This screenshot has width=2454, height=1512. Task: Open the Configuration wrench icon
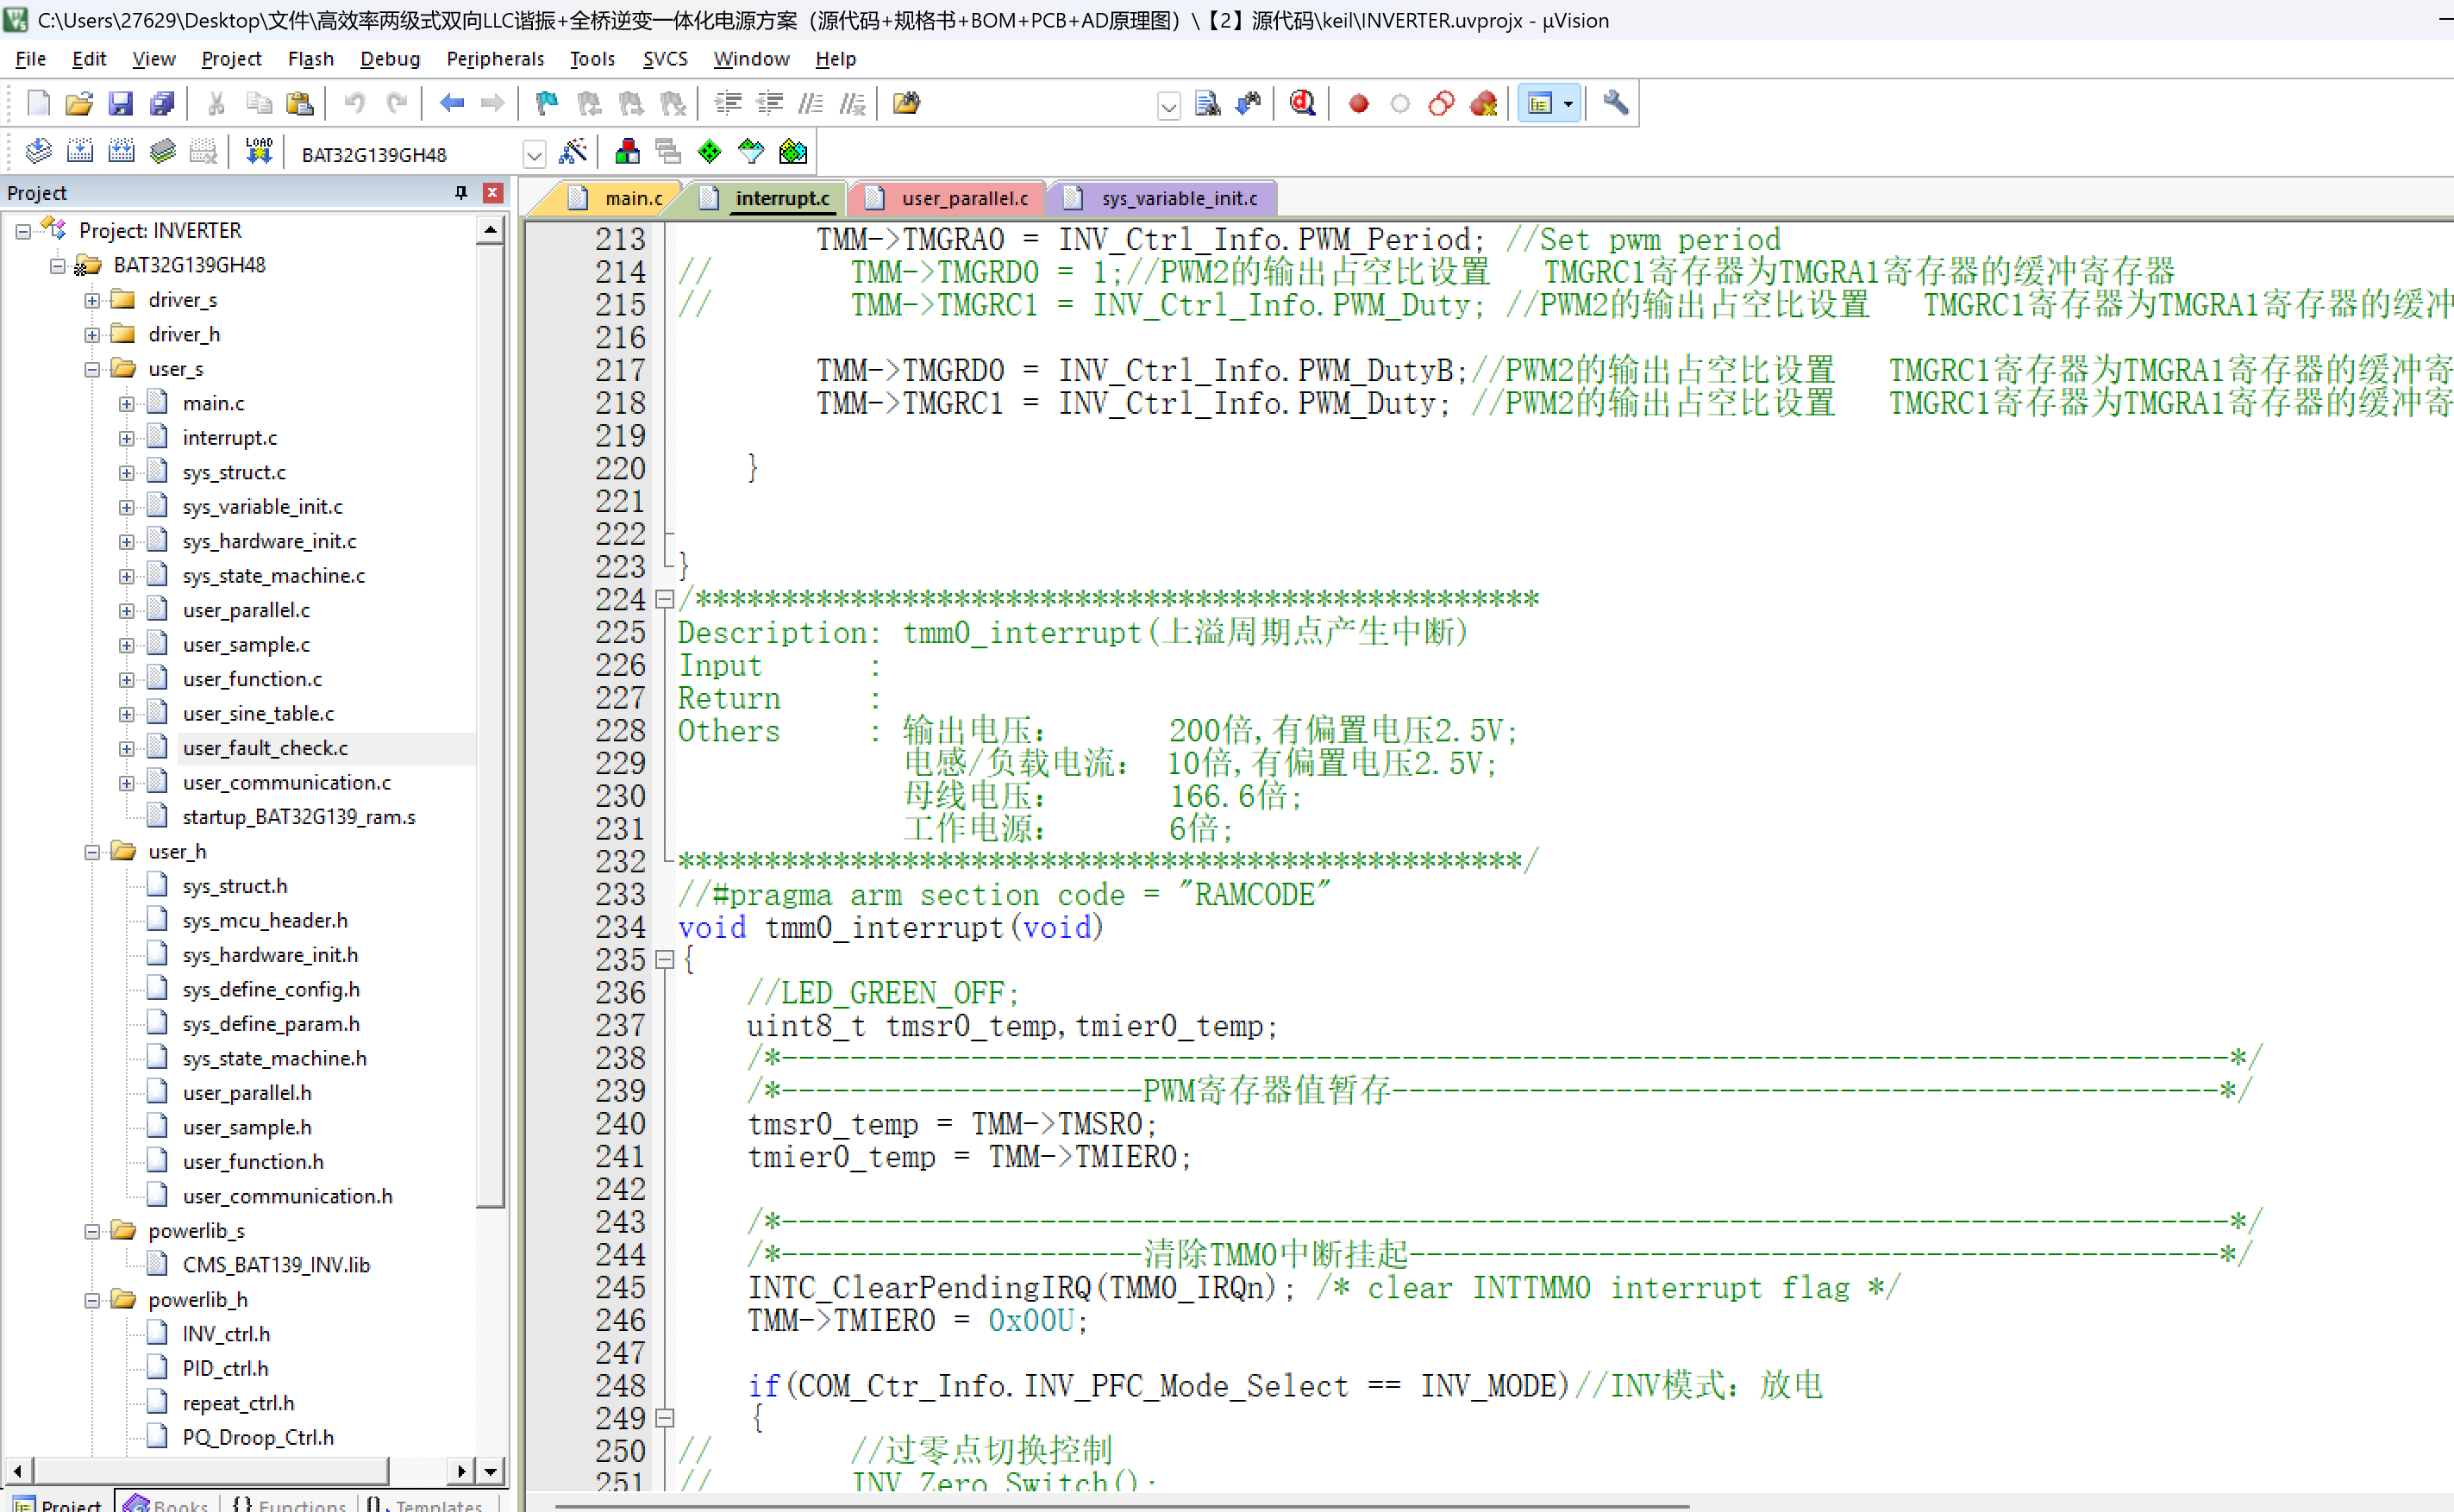click(x=1615, y=103)
